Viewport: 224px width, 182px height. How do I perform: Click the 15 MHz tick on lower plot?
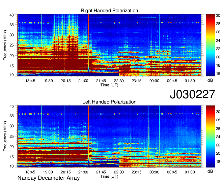12,157
